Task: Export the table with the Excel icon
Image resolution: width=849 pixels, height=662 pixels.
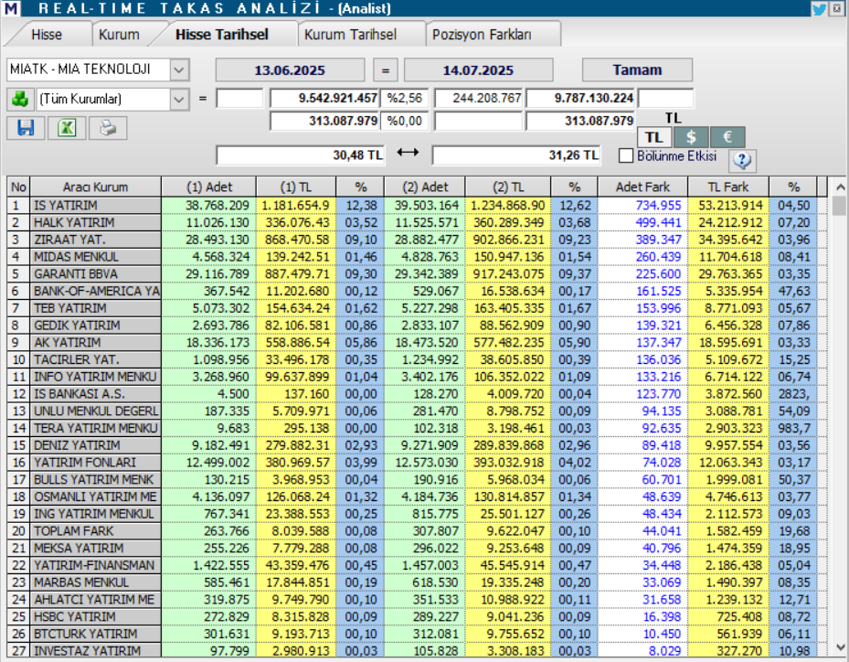Action: pos(67,128)
